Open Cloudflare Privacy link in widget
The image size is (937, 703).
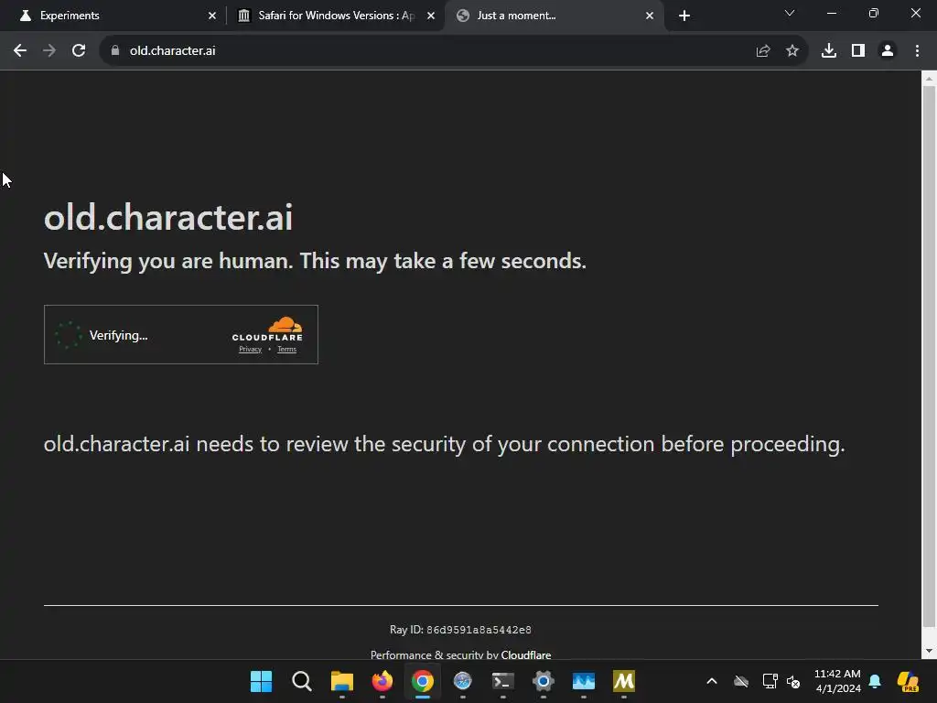(x=251, y=349)
